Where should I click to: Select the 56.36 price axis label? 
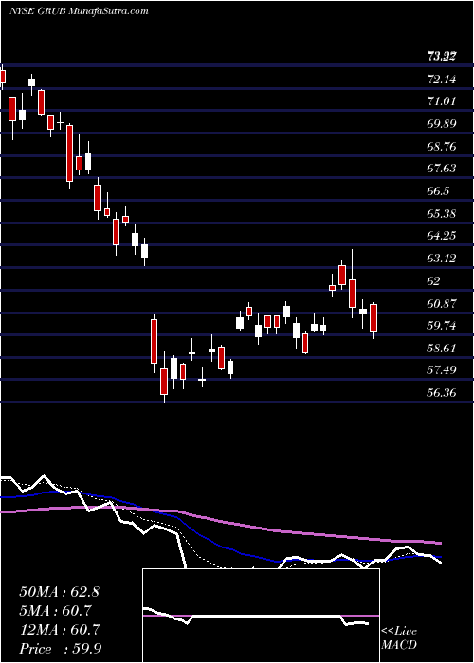[x=442, y=393]
